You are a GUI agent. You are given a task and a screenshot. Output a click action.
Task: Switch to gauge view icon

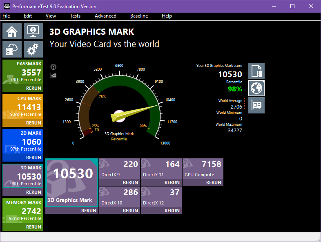click(53, 67)
